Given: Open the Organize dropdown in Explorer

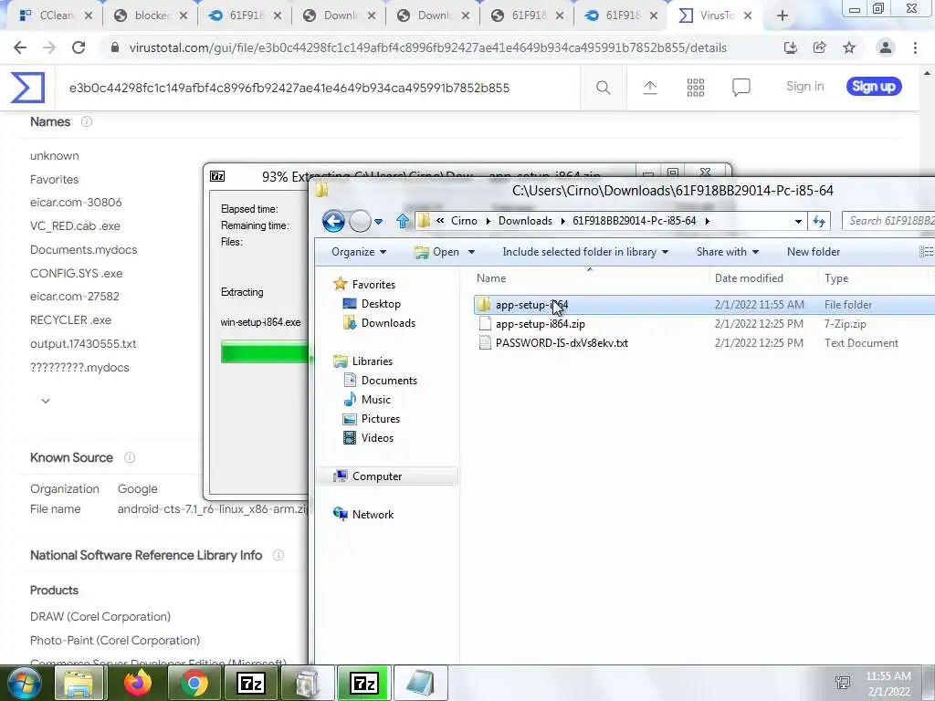Looking at the screenshot, I should tap(358, 252).
